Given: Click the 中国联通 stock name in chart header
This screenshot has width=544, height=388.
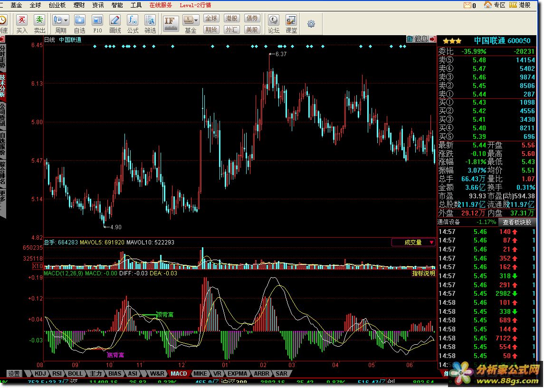Looking at the screenshot, I should point(70,39).
